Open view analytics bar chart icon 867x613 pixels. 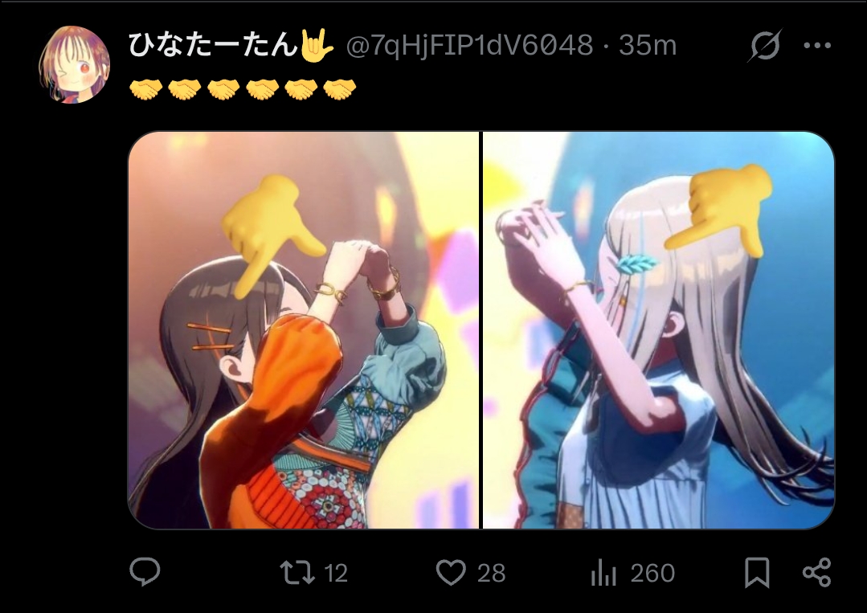[x=603, y=573]
